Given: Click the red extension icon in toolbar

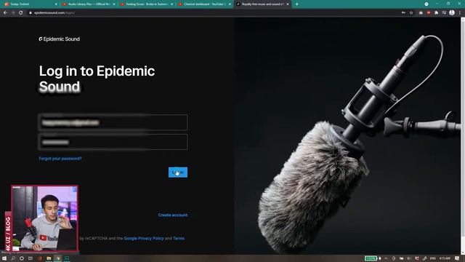Looking at the screenshot, I should coord(429,13).
